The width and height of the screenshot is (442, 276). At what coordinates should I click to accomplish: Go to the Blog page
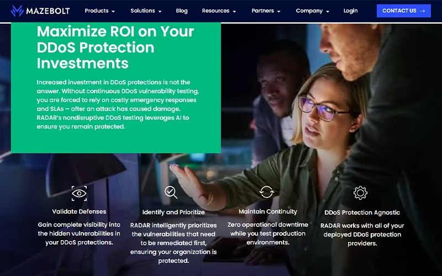(x=182, y=10)
